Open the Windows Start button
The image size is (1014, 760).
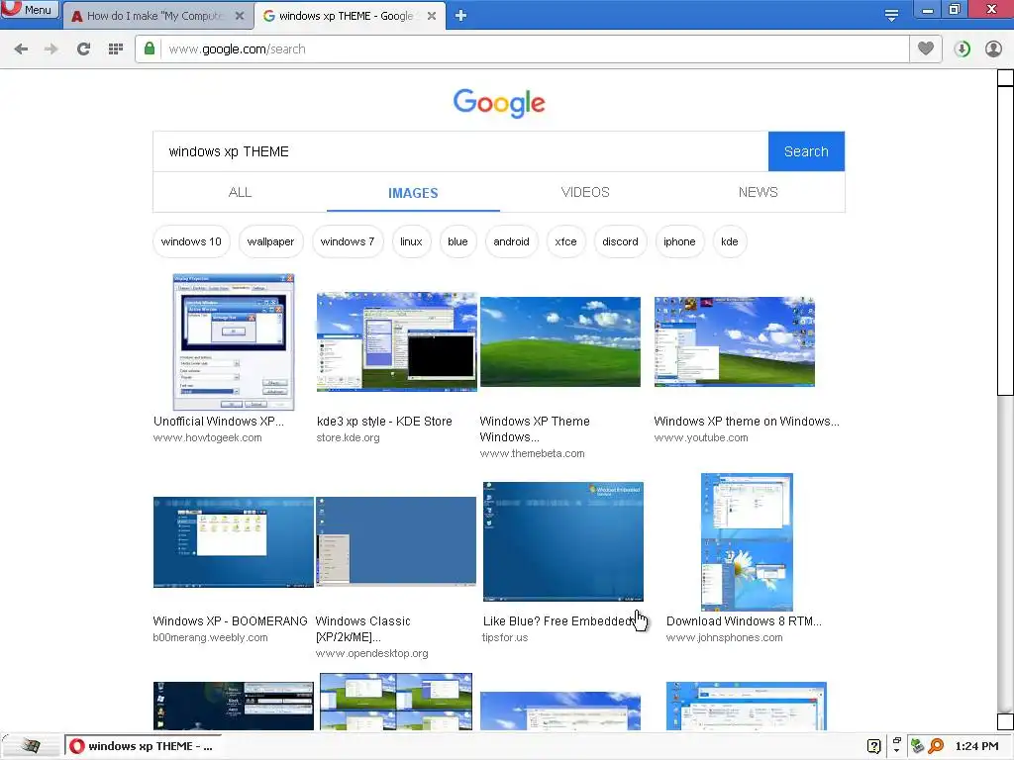31,746
